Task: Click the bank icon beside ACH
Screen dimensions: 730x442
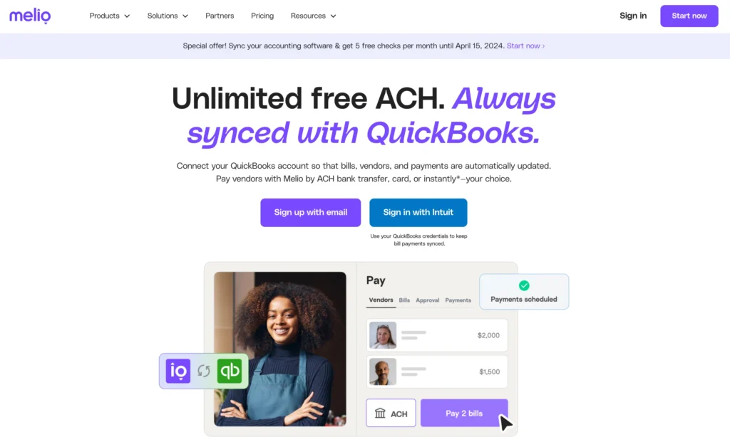Action: click(380, 414)
